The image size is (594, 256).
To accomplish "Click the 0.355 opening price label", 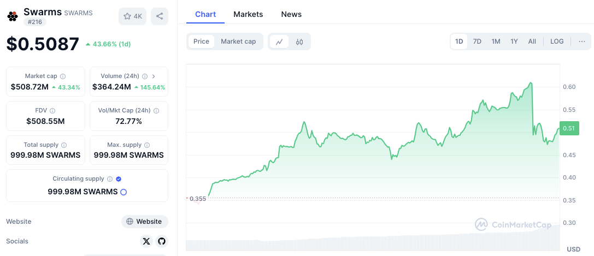I will pyautogui.click(x=197, y=199).
